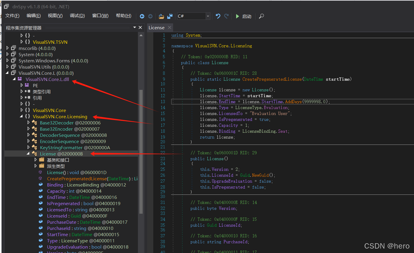Viewport: 414px width, 253px height.
Task: Collapse the License @0200000B class
Action: (x=29, y=154)
